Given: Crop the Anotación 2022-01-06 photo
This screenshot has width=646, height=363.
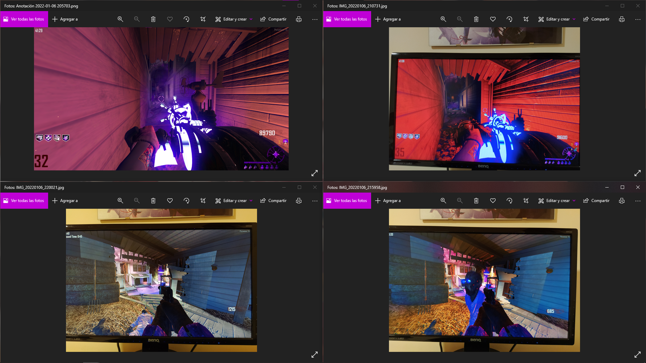Looking at the screenshot, I should pyautogui.click(x=203, y=19).
